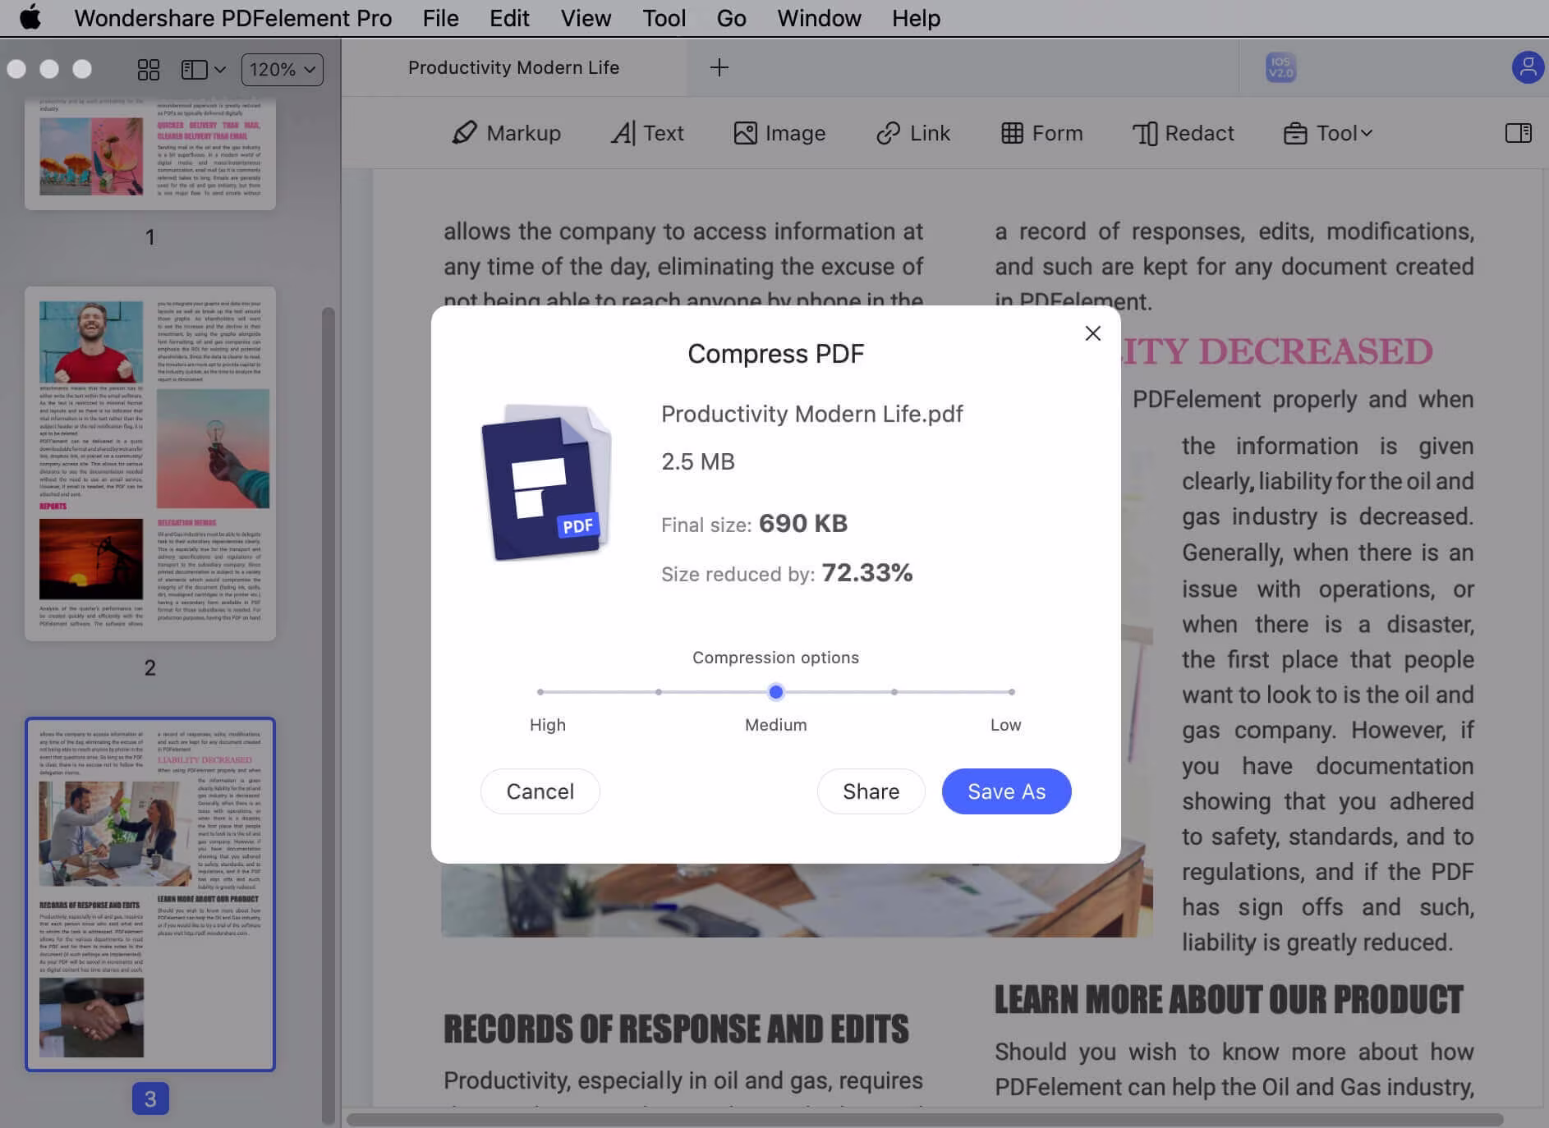Select the Link tool

click(x=912, y=133)
